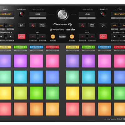The height and width of the screenshot is (125, 125).
Task: Tap the INT button above DECK 3
Action: [53, 37]
